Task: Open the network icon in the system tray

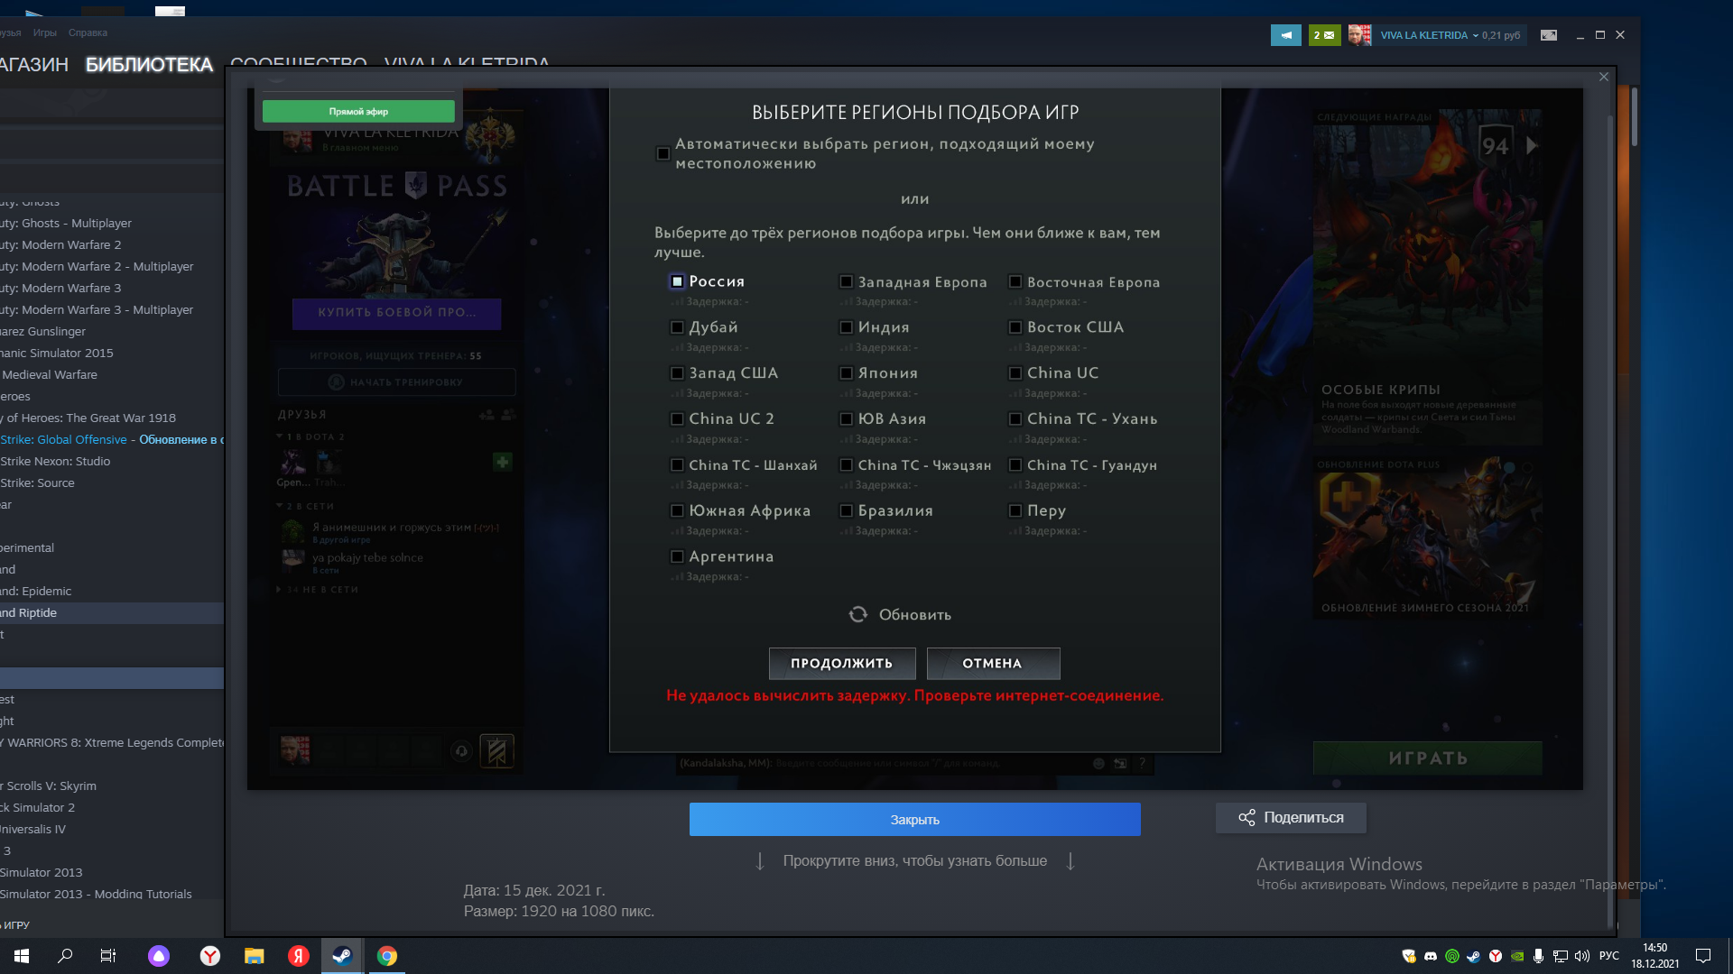Action: click(1560, 956)
